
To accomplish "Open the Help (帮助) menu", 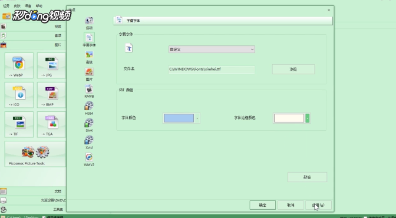I will tap(39, 6).
